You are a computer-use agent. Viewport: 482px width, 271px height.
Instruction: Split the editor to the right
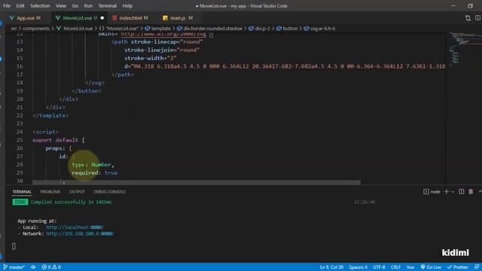tap(477, 18)
